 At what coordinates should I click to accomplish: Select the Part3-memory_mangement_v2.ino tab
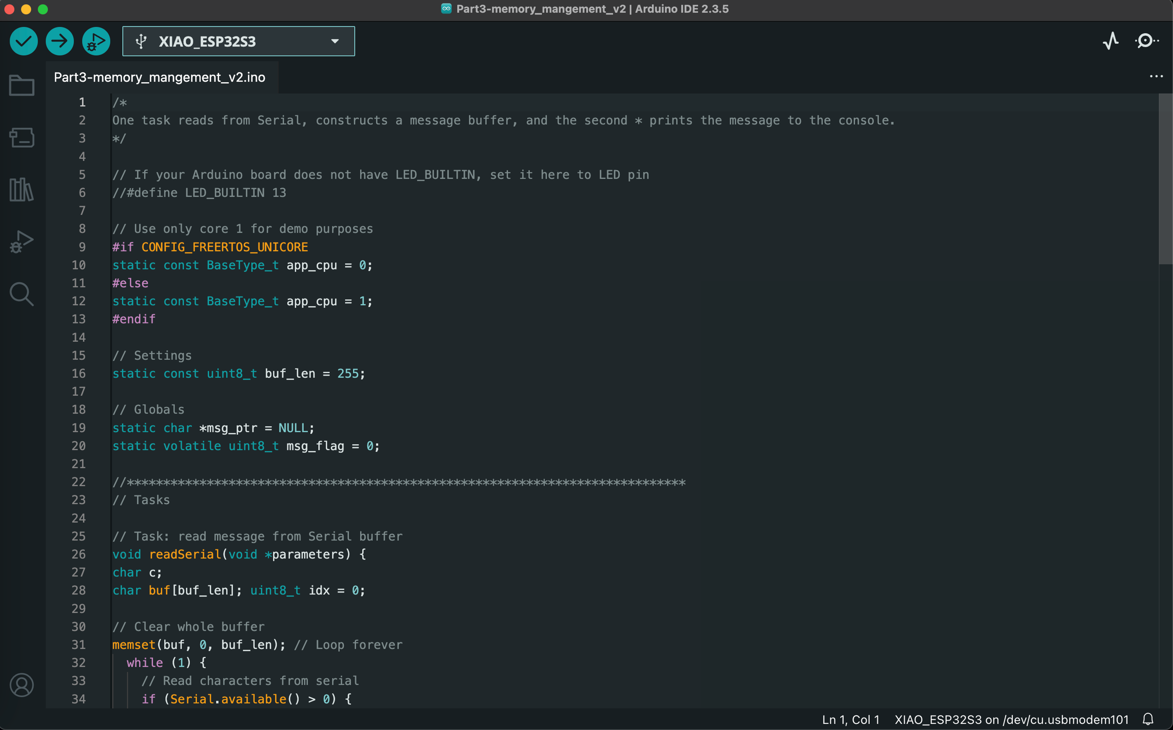pyautogui.click(x=159, y=77)
